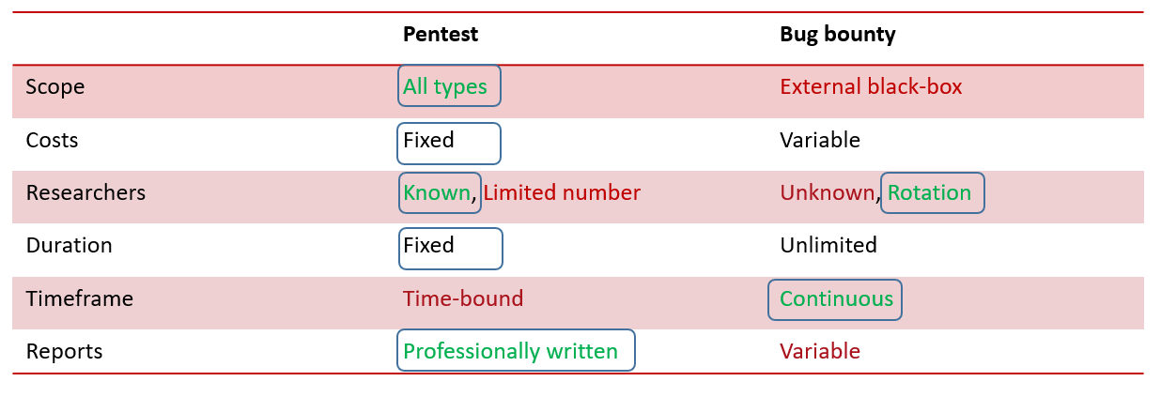This screenshot has height=397, width=1161.
Task: Select the Costs row label
Action: point(53,141)
